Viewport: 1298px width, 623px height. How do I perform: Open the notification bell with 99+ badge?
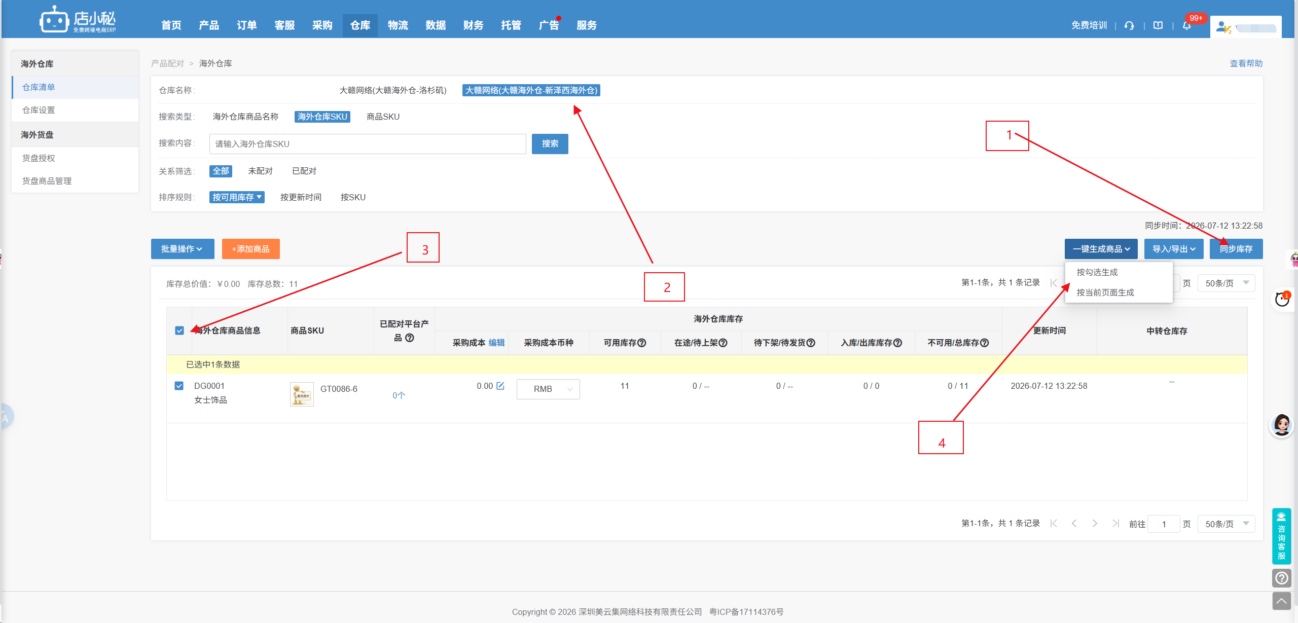click(x=1186, y=25)
